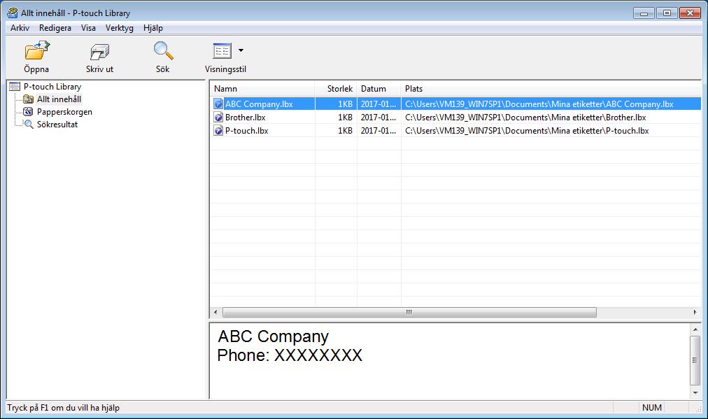
Task: Minimize the P-touch Library window
Action: tap(644, 13)
